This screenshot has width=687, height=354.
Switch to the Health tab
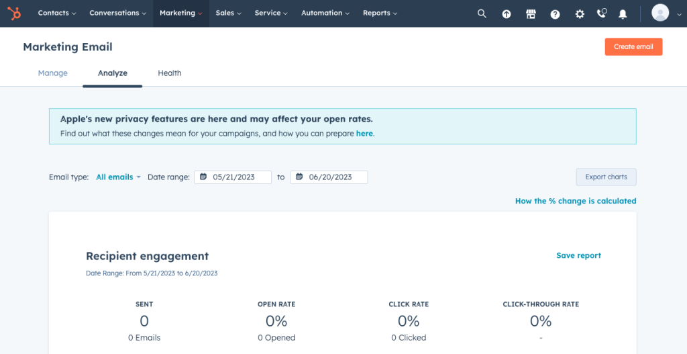170,73
